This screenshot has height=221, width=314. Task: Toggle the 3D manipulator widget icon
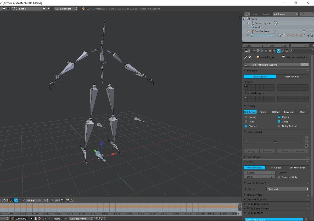point(12,200)
